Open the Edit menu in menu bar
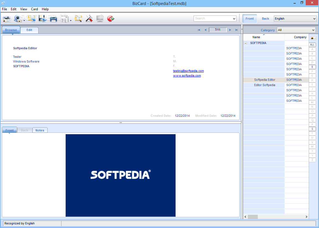 (x=14, y=9)
